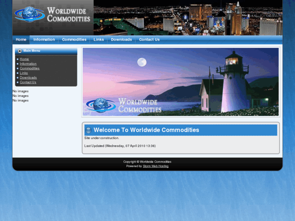Select Commodities in the top navigation bar
Image resolution: width=295 pixels, height=221 pixels.
[x=74, y=40]
